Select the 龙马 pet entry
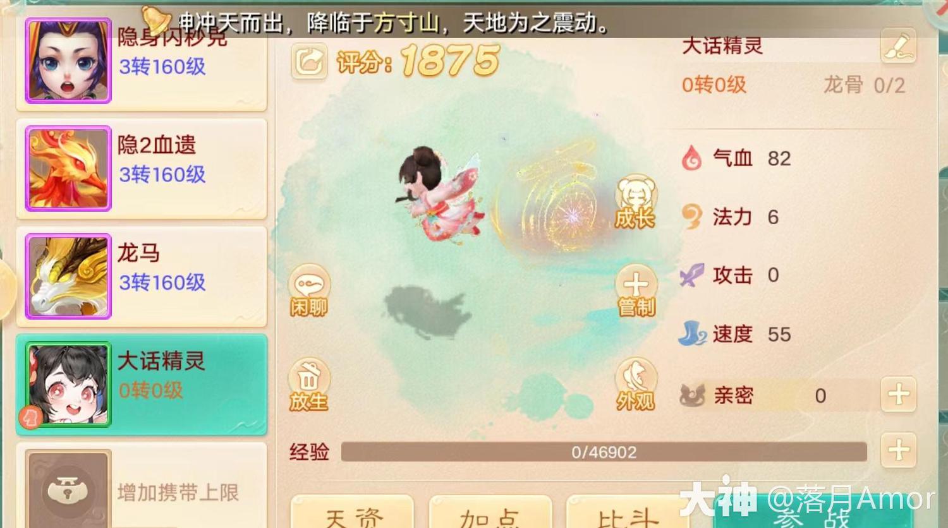This screenshot has height=528, width=948. pos(142,277)
